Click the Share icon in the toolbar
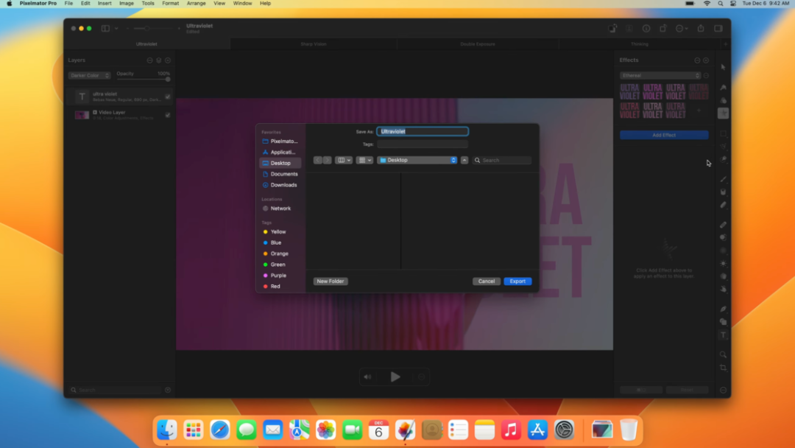The image size is (795, 448). coord(701,29)
